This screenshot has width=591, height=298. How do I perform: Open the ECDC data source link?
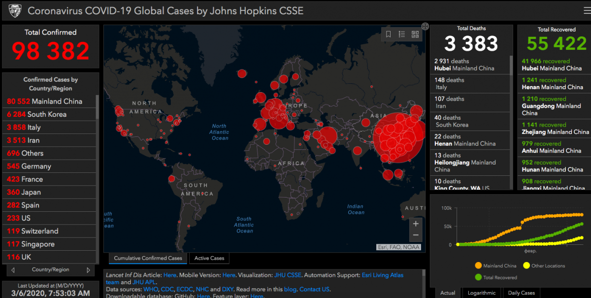coord(184,289)
